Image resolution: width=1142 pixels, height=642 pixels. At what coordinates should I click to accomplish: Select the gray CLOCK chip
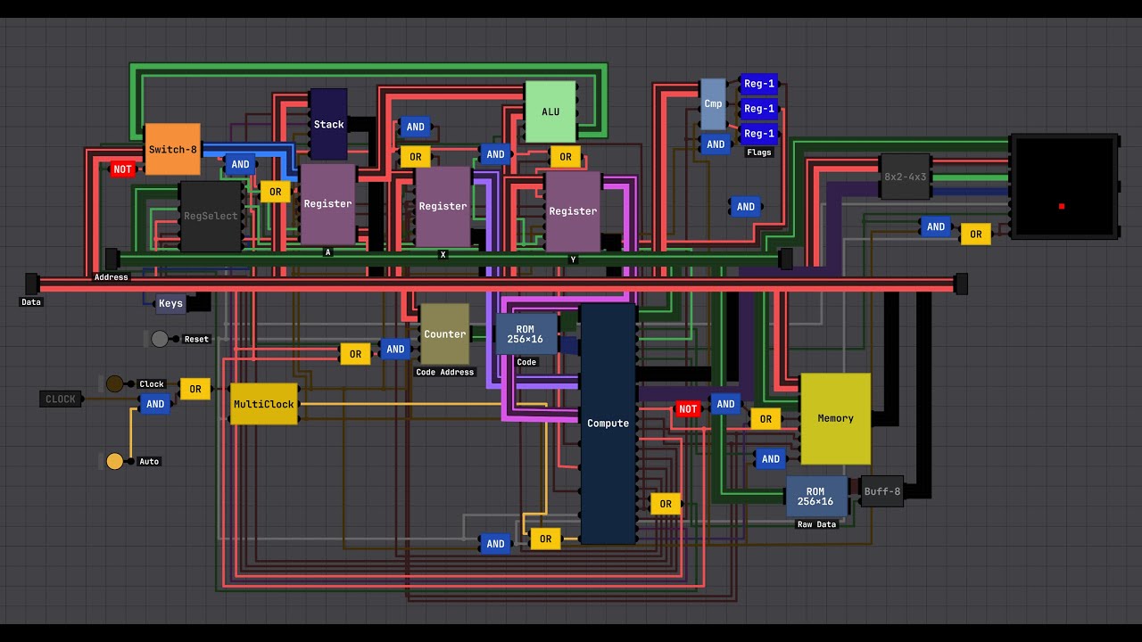tap(61, 399)
